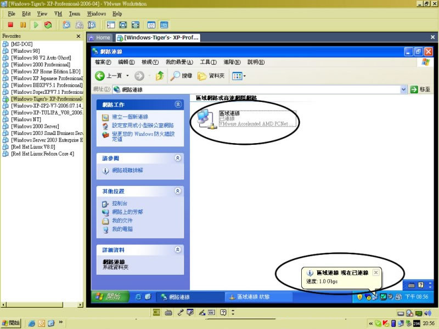Click the Quick Switch toolbar icon
Screen dimensions: 439x329
click(136, 25)
